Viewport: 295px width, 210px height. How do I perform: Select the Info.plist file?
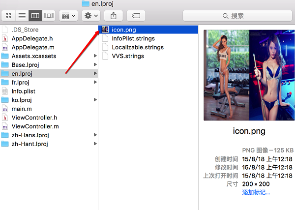pos(23,91)
